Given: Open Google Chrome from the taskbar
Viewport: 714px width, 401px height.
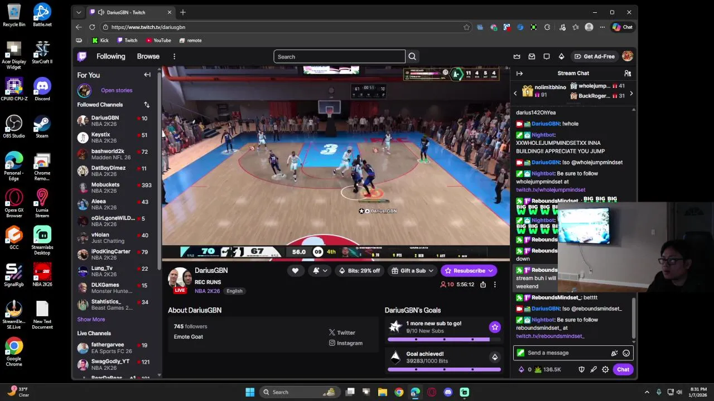Looking at the screenshot, I should pyautogui.click(x=399, y=392).
